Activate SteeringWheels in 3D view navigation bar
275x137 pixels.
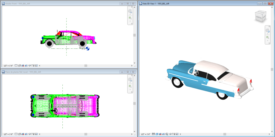[268, 30]
